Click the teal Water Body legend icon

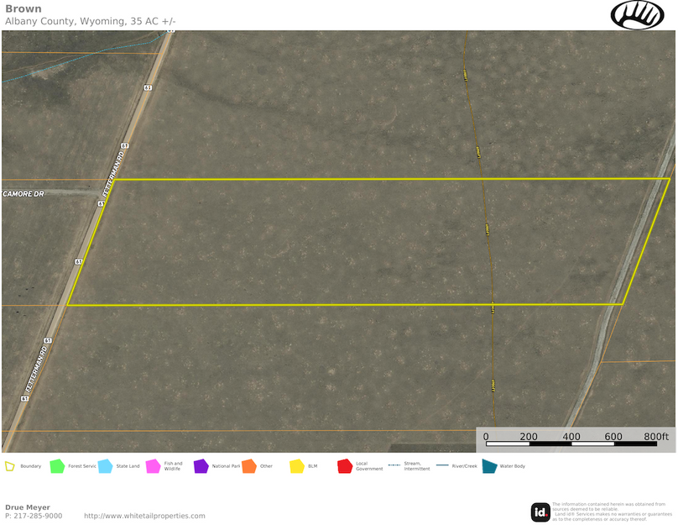point(489,466)
